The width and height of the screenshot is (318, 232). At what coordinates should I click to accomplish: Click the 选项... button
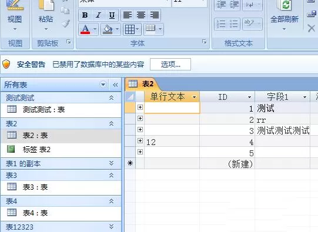(x=170, y=65)
